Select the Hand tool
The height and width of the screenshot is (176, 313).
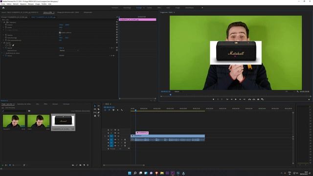click(95, 116)
